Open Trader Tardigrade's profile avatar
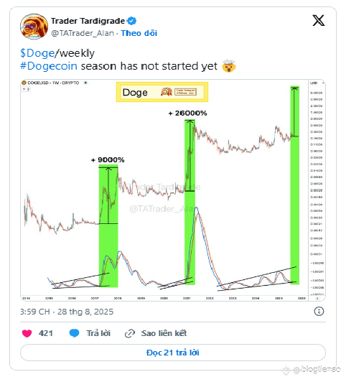This screenshot has width=346, height=382. (x=34, y=27)
